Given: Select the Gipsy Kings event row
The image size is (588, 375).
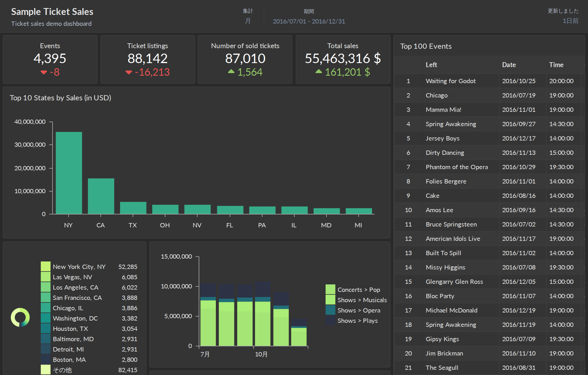Looking at the screenshot, I should [489, 339].
